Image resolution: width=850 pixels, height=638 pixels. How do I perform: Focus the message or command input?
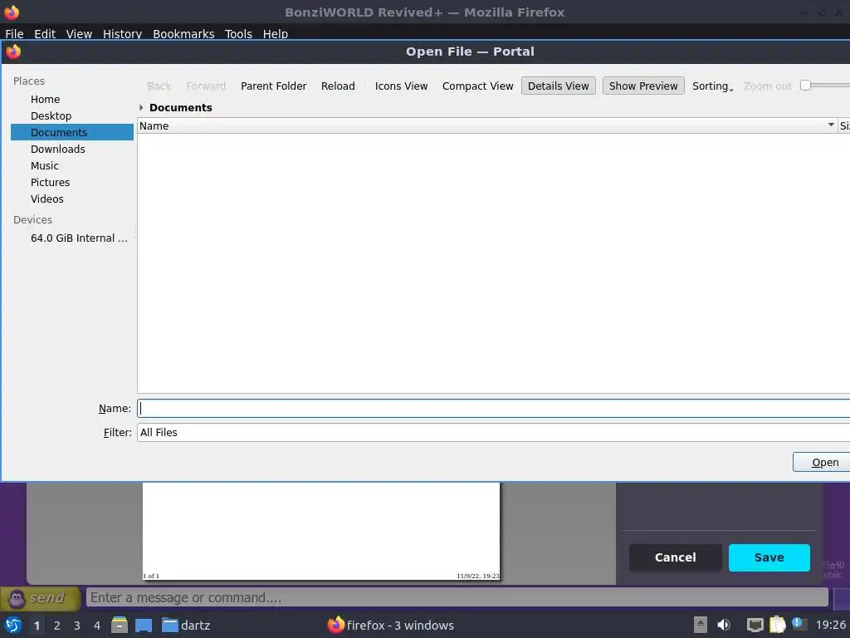click(x=457, y=598)
